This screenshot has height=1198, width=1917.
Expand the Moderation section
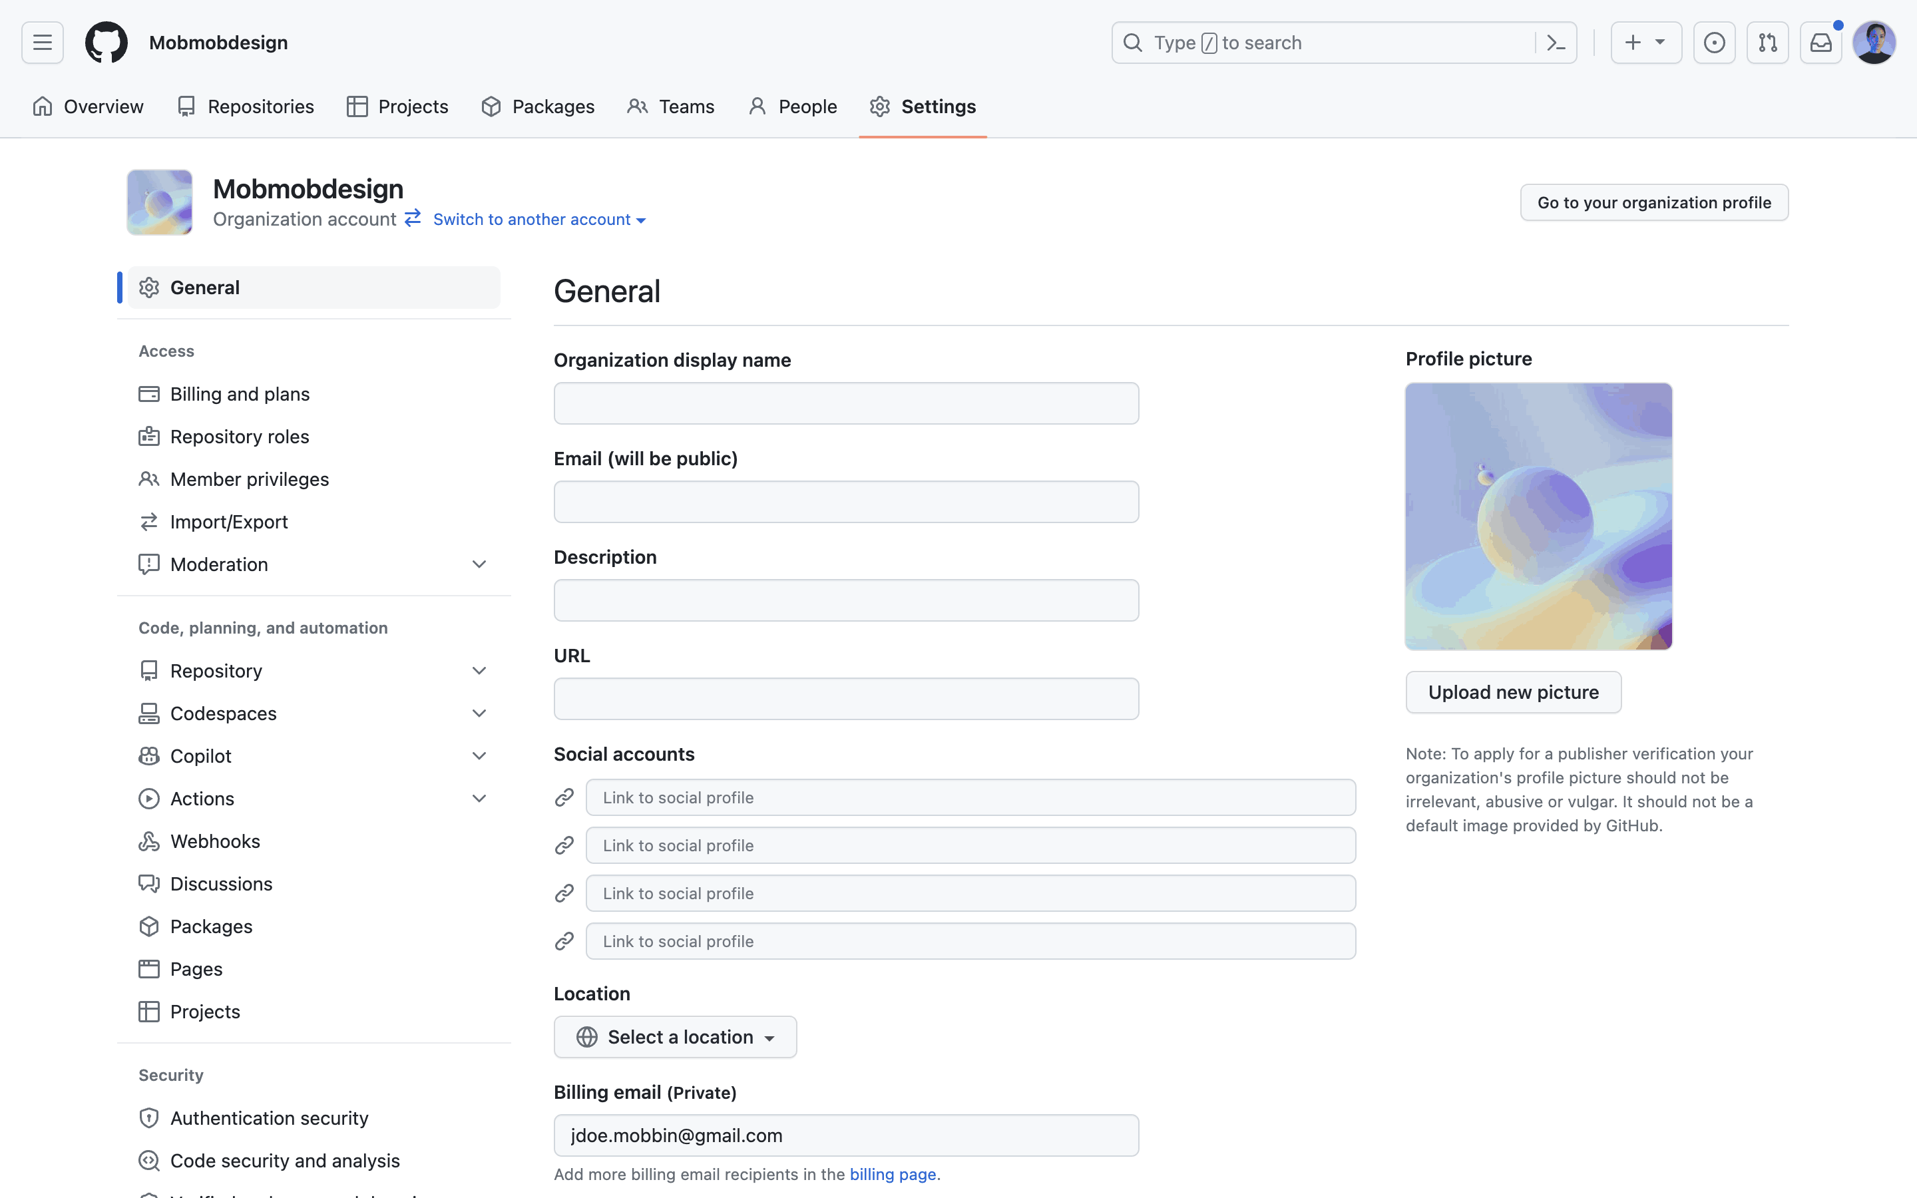[x=479, y=564]
